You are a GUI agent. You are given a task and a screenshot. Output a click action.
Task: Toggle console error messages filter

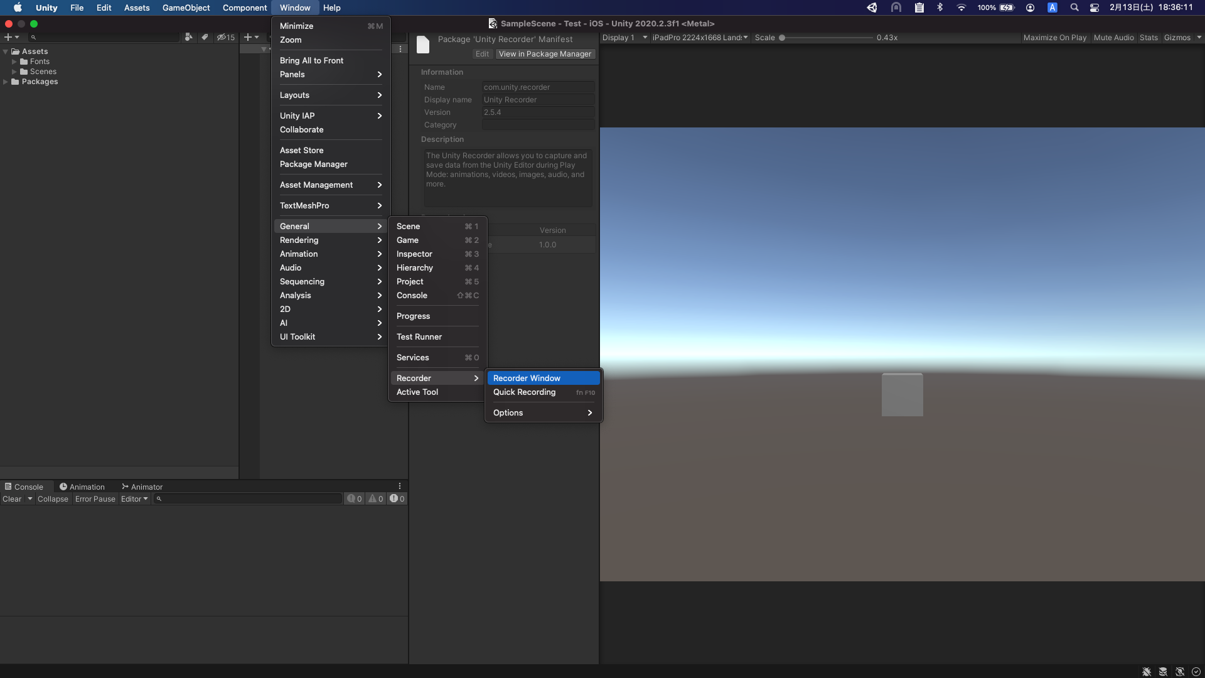coord(397,499)
